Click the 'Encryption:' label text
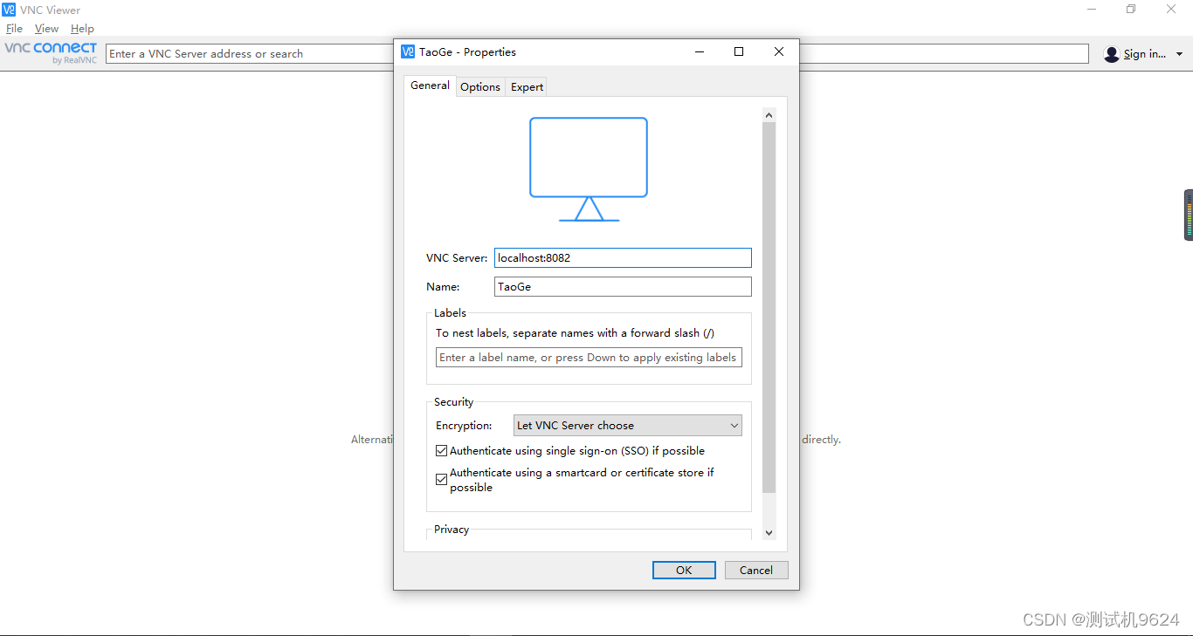 (x=464, y=426)
